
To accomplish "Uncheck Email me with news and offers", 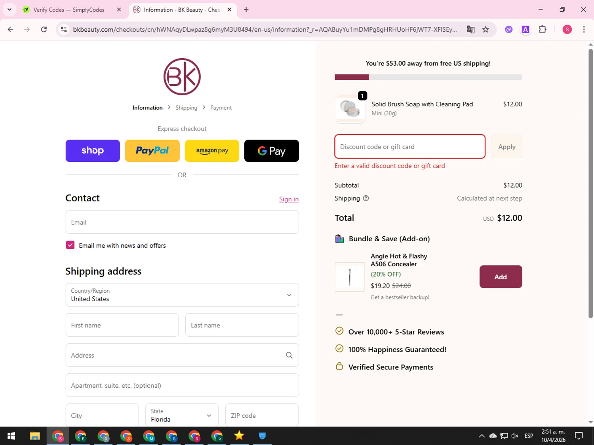I will (x=70, y=245).
